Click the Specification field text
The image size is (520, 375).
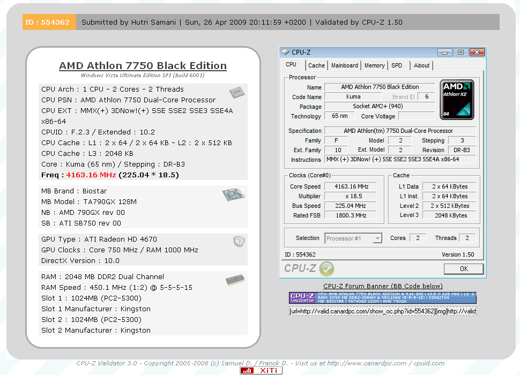[x=400, y=131]
